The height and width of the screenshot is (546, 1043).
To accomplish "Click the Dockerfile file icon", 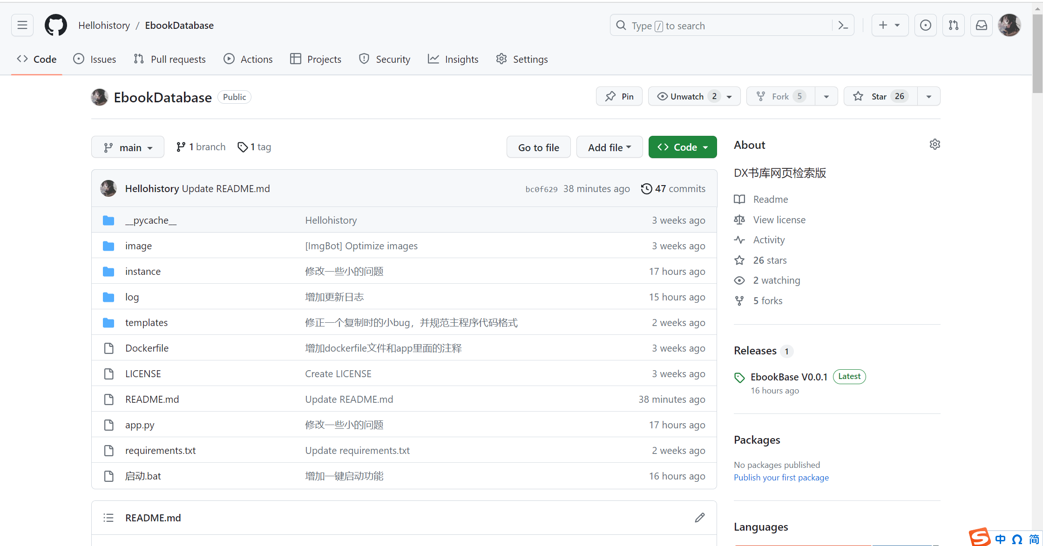I will click(108, 348).
